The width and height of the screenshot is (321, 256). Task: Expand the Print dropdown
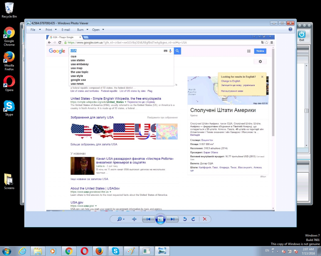(51, 30)
